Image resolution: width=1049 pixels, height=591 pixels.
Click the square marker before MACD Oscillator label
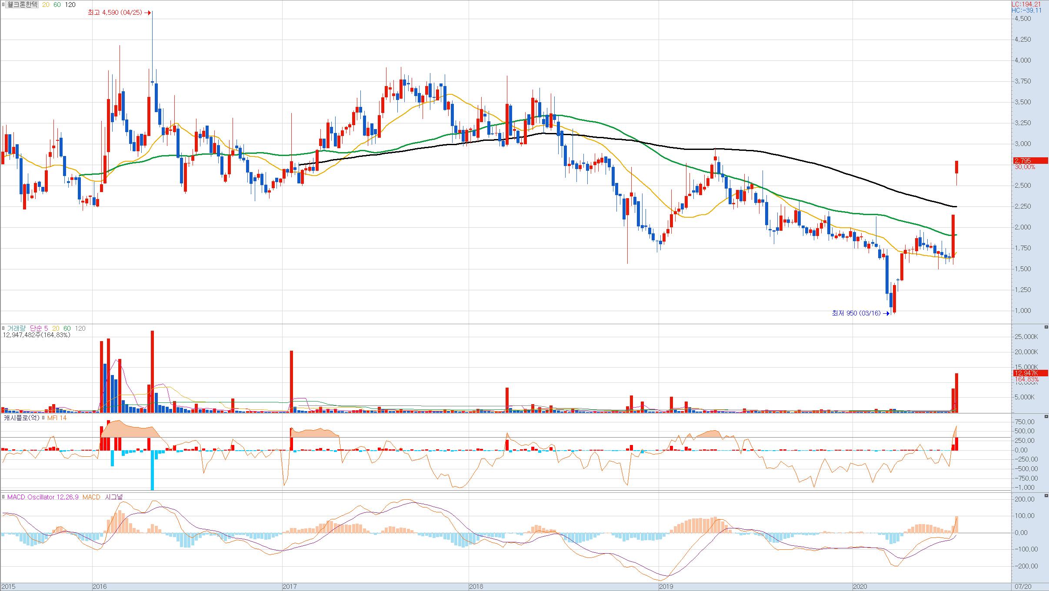click(3, 497)
